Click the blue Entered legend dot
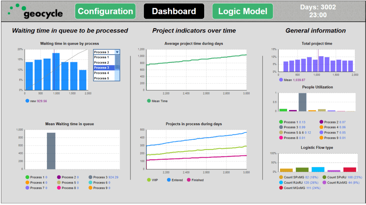 (x=169, y=180)
